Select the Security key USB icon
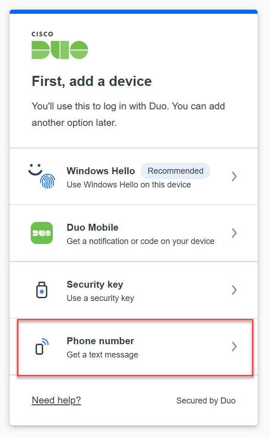270x437 pixels. coord(42,290)
